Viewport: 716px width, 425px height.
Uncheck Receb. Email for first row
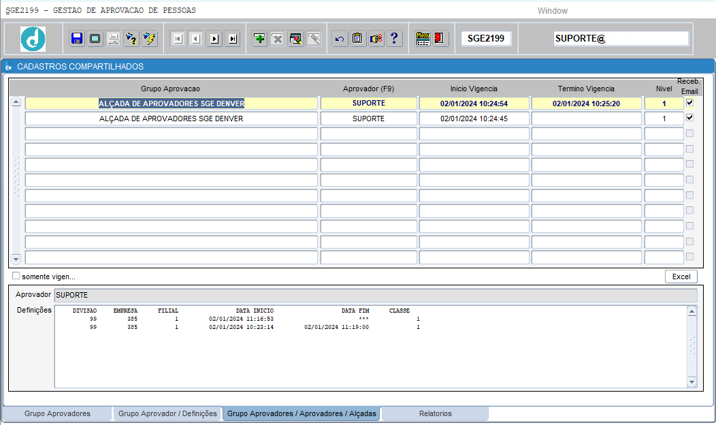pyautogui.click(x=689, y=103)
